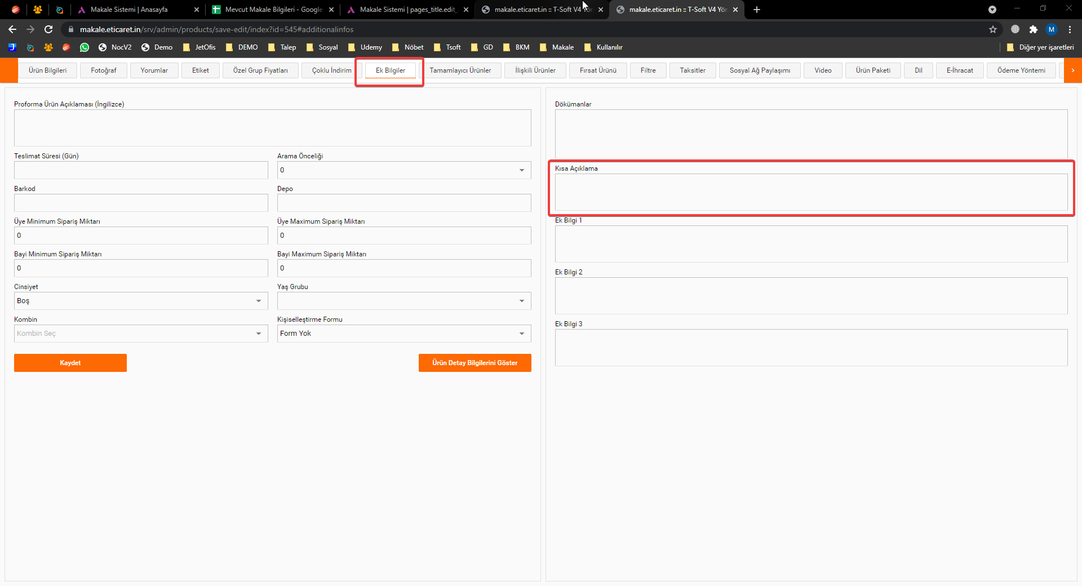
Task: Click the WhatsApp bookmark icon
Action: [85, 47]
